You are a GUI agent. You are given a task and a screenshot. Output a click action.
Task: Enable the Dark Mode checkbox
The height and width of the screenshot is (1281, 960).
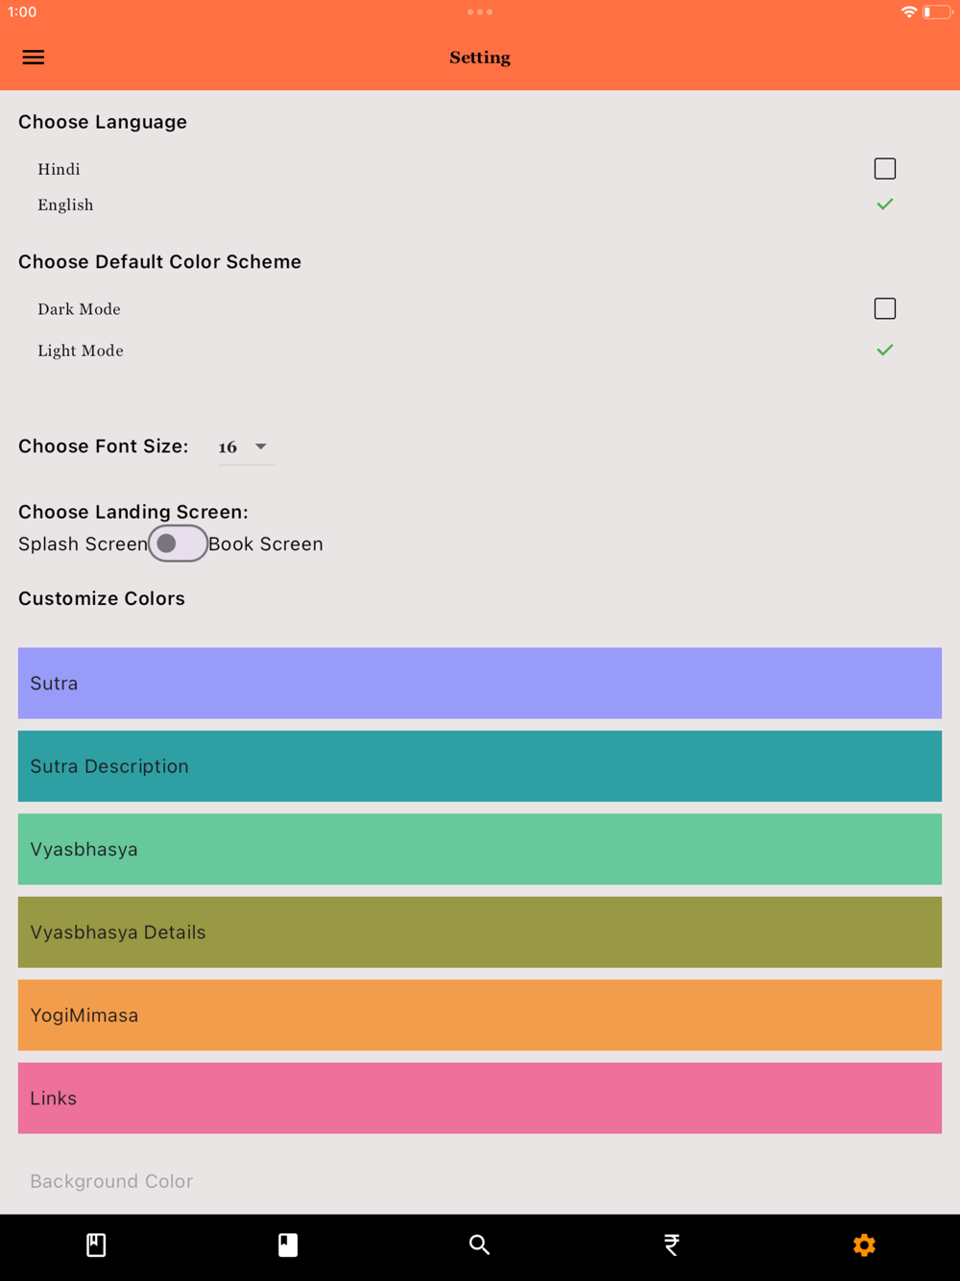pos(885,308)
